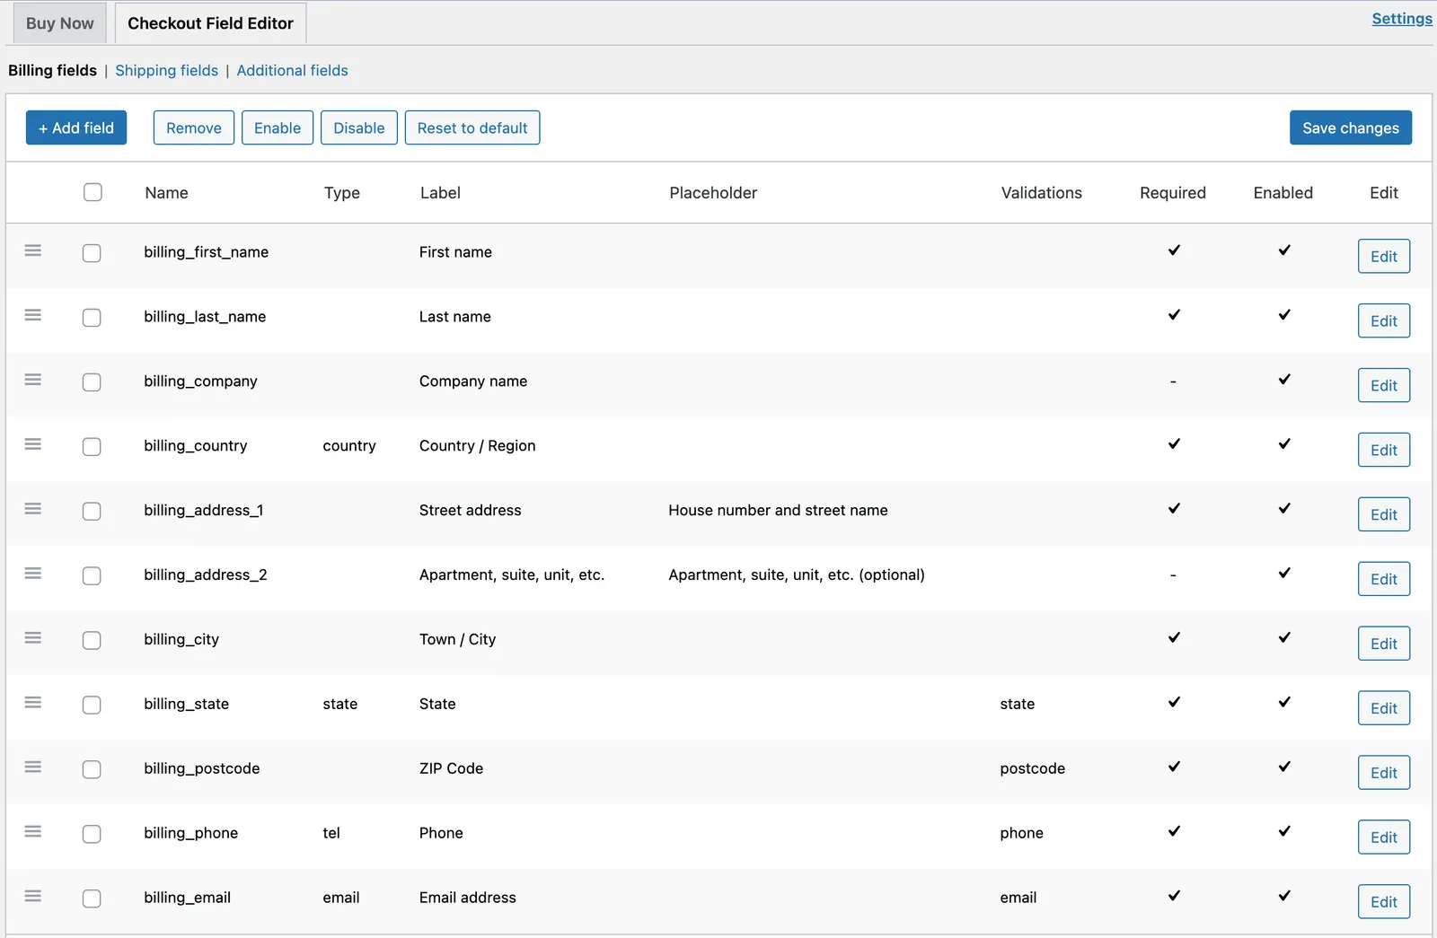Click the Billing fields section link
The image size is (1437, 938).
pos(52,70)
